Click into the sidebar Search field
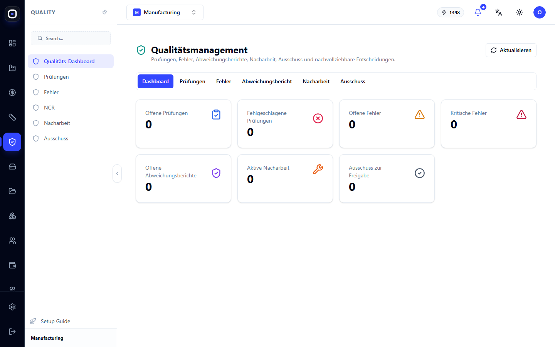The height and width of the screenshot is (347, 555). click(x=71, y=38)
